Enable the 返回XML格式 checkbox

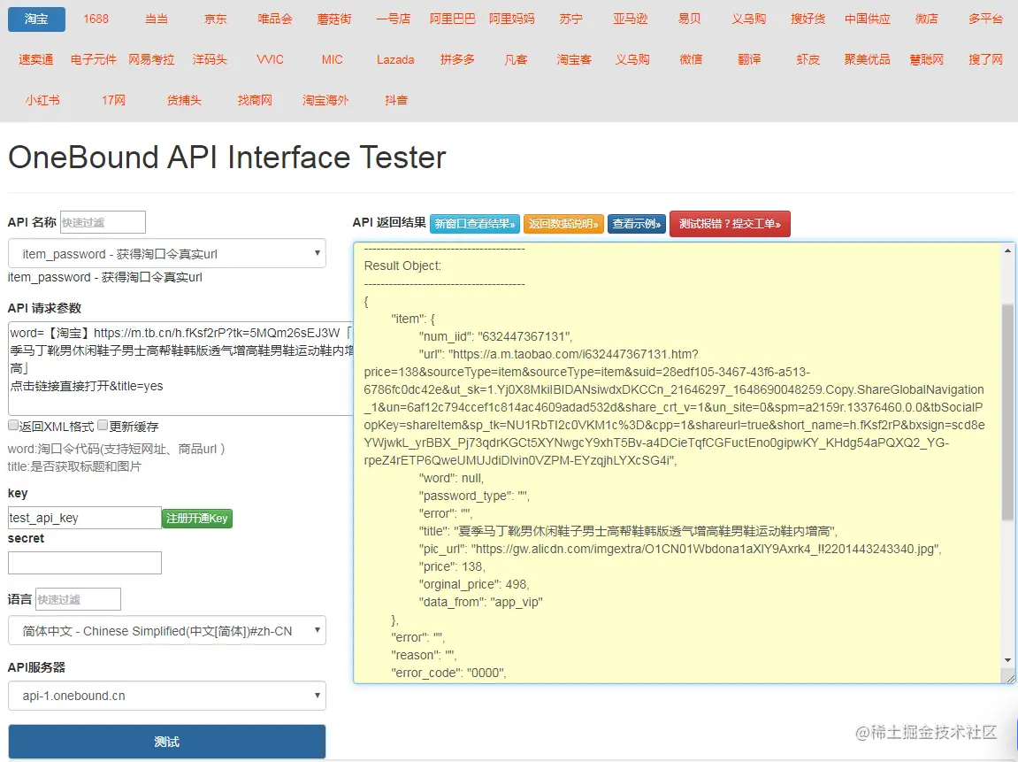click(x=13, y=426)
